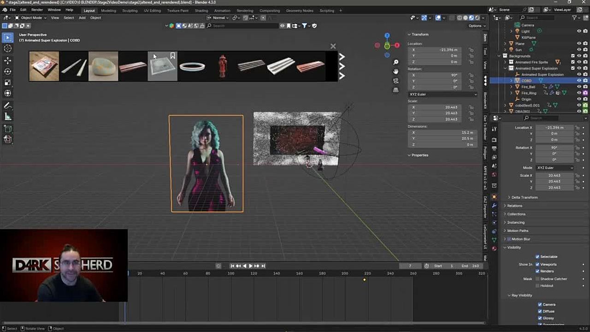This screenshot has width=590, height=332.
Task: Open the Modifiers wrench properties tab
Action: tap(494, 205)
